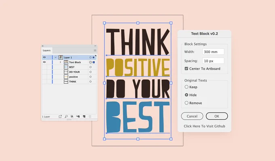The width and height of the screenshot is (275, 161).
Task: Click the Text Block thumbnail
Action: [66, 62]
